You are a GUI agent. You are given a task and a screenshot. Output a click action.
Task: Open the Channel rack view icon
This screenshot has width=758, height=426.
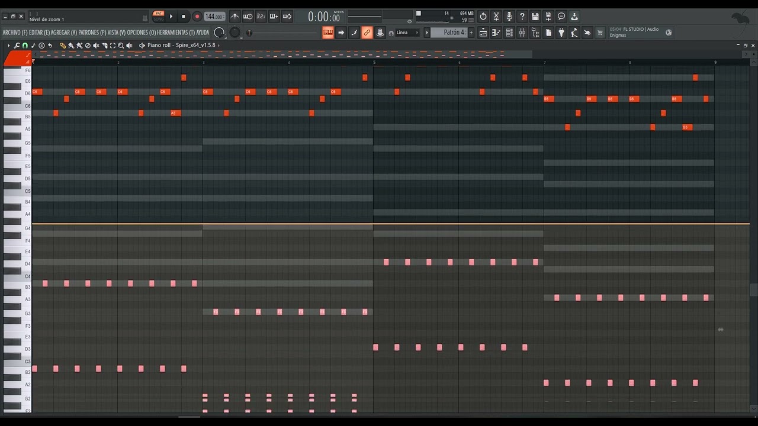[x=509, y=33]
